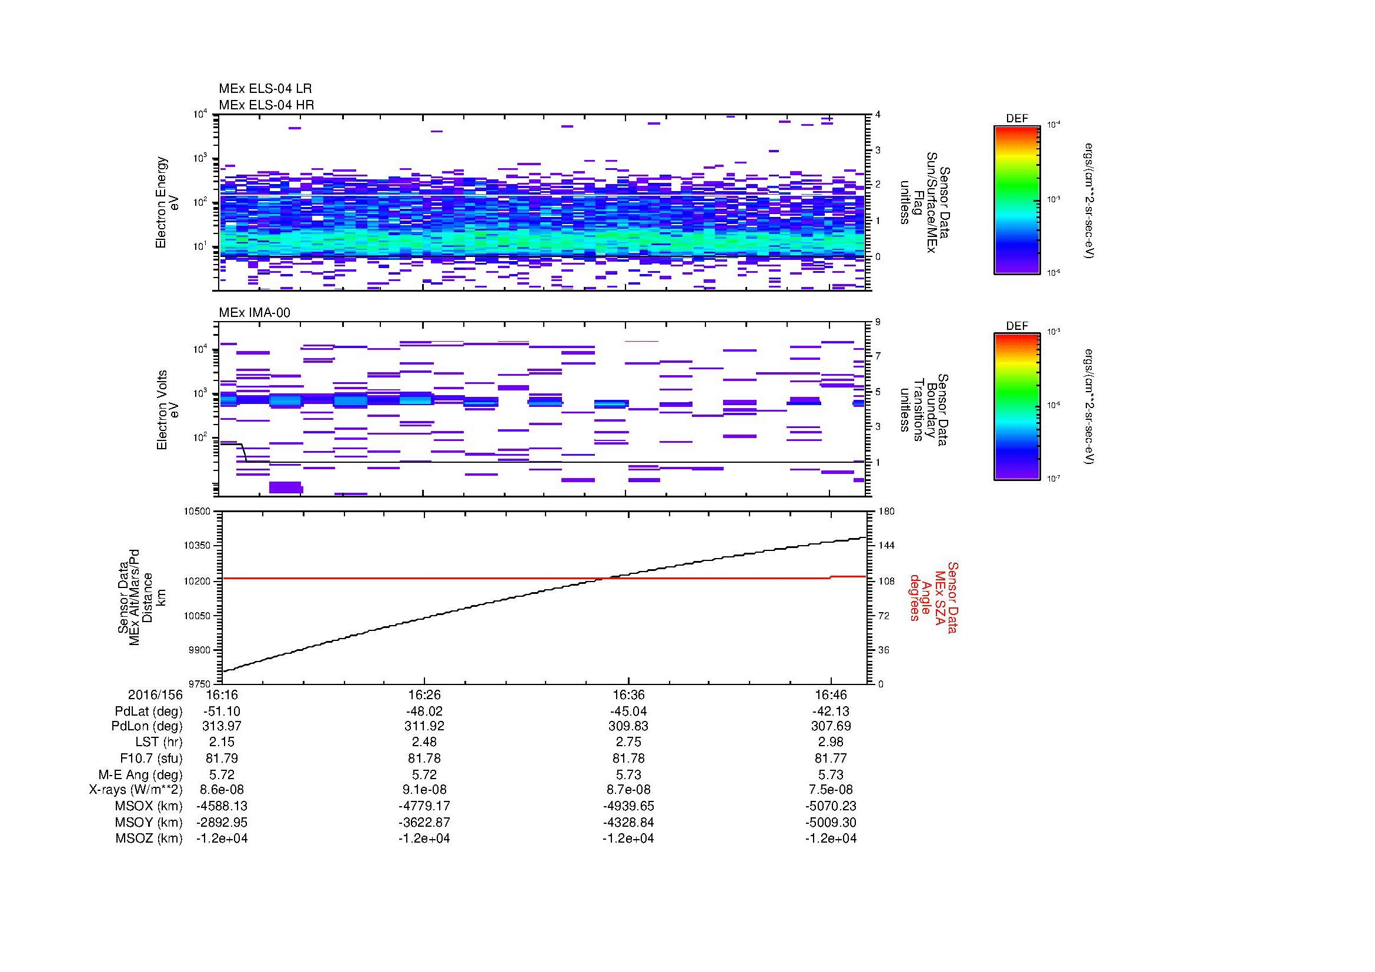1375x972 pixels.
Task: Click the time tick label '16:16'
Action: (x=222, y=694)
